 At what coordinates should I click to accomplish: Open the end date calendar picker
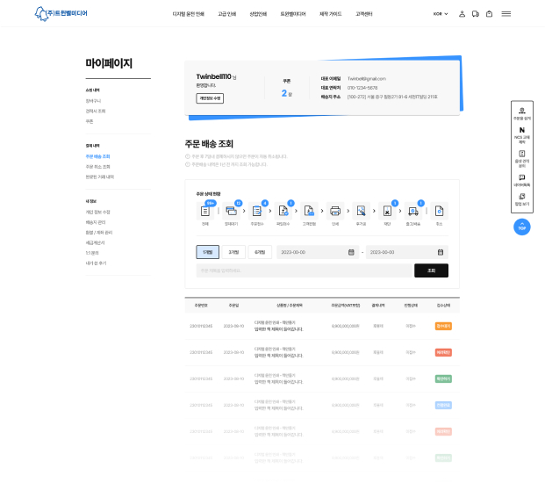tap(442, 252)
